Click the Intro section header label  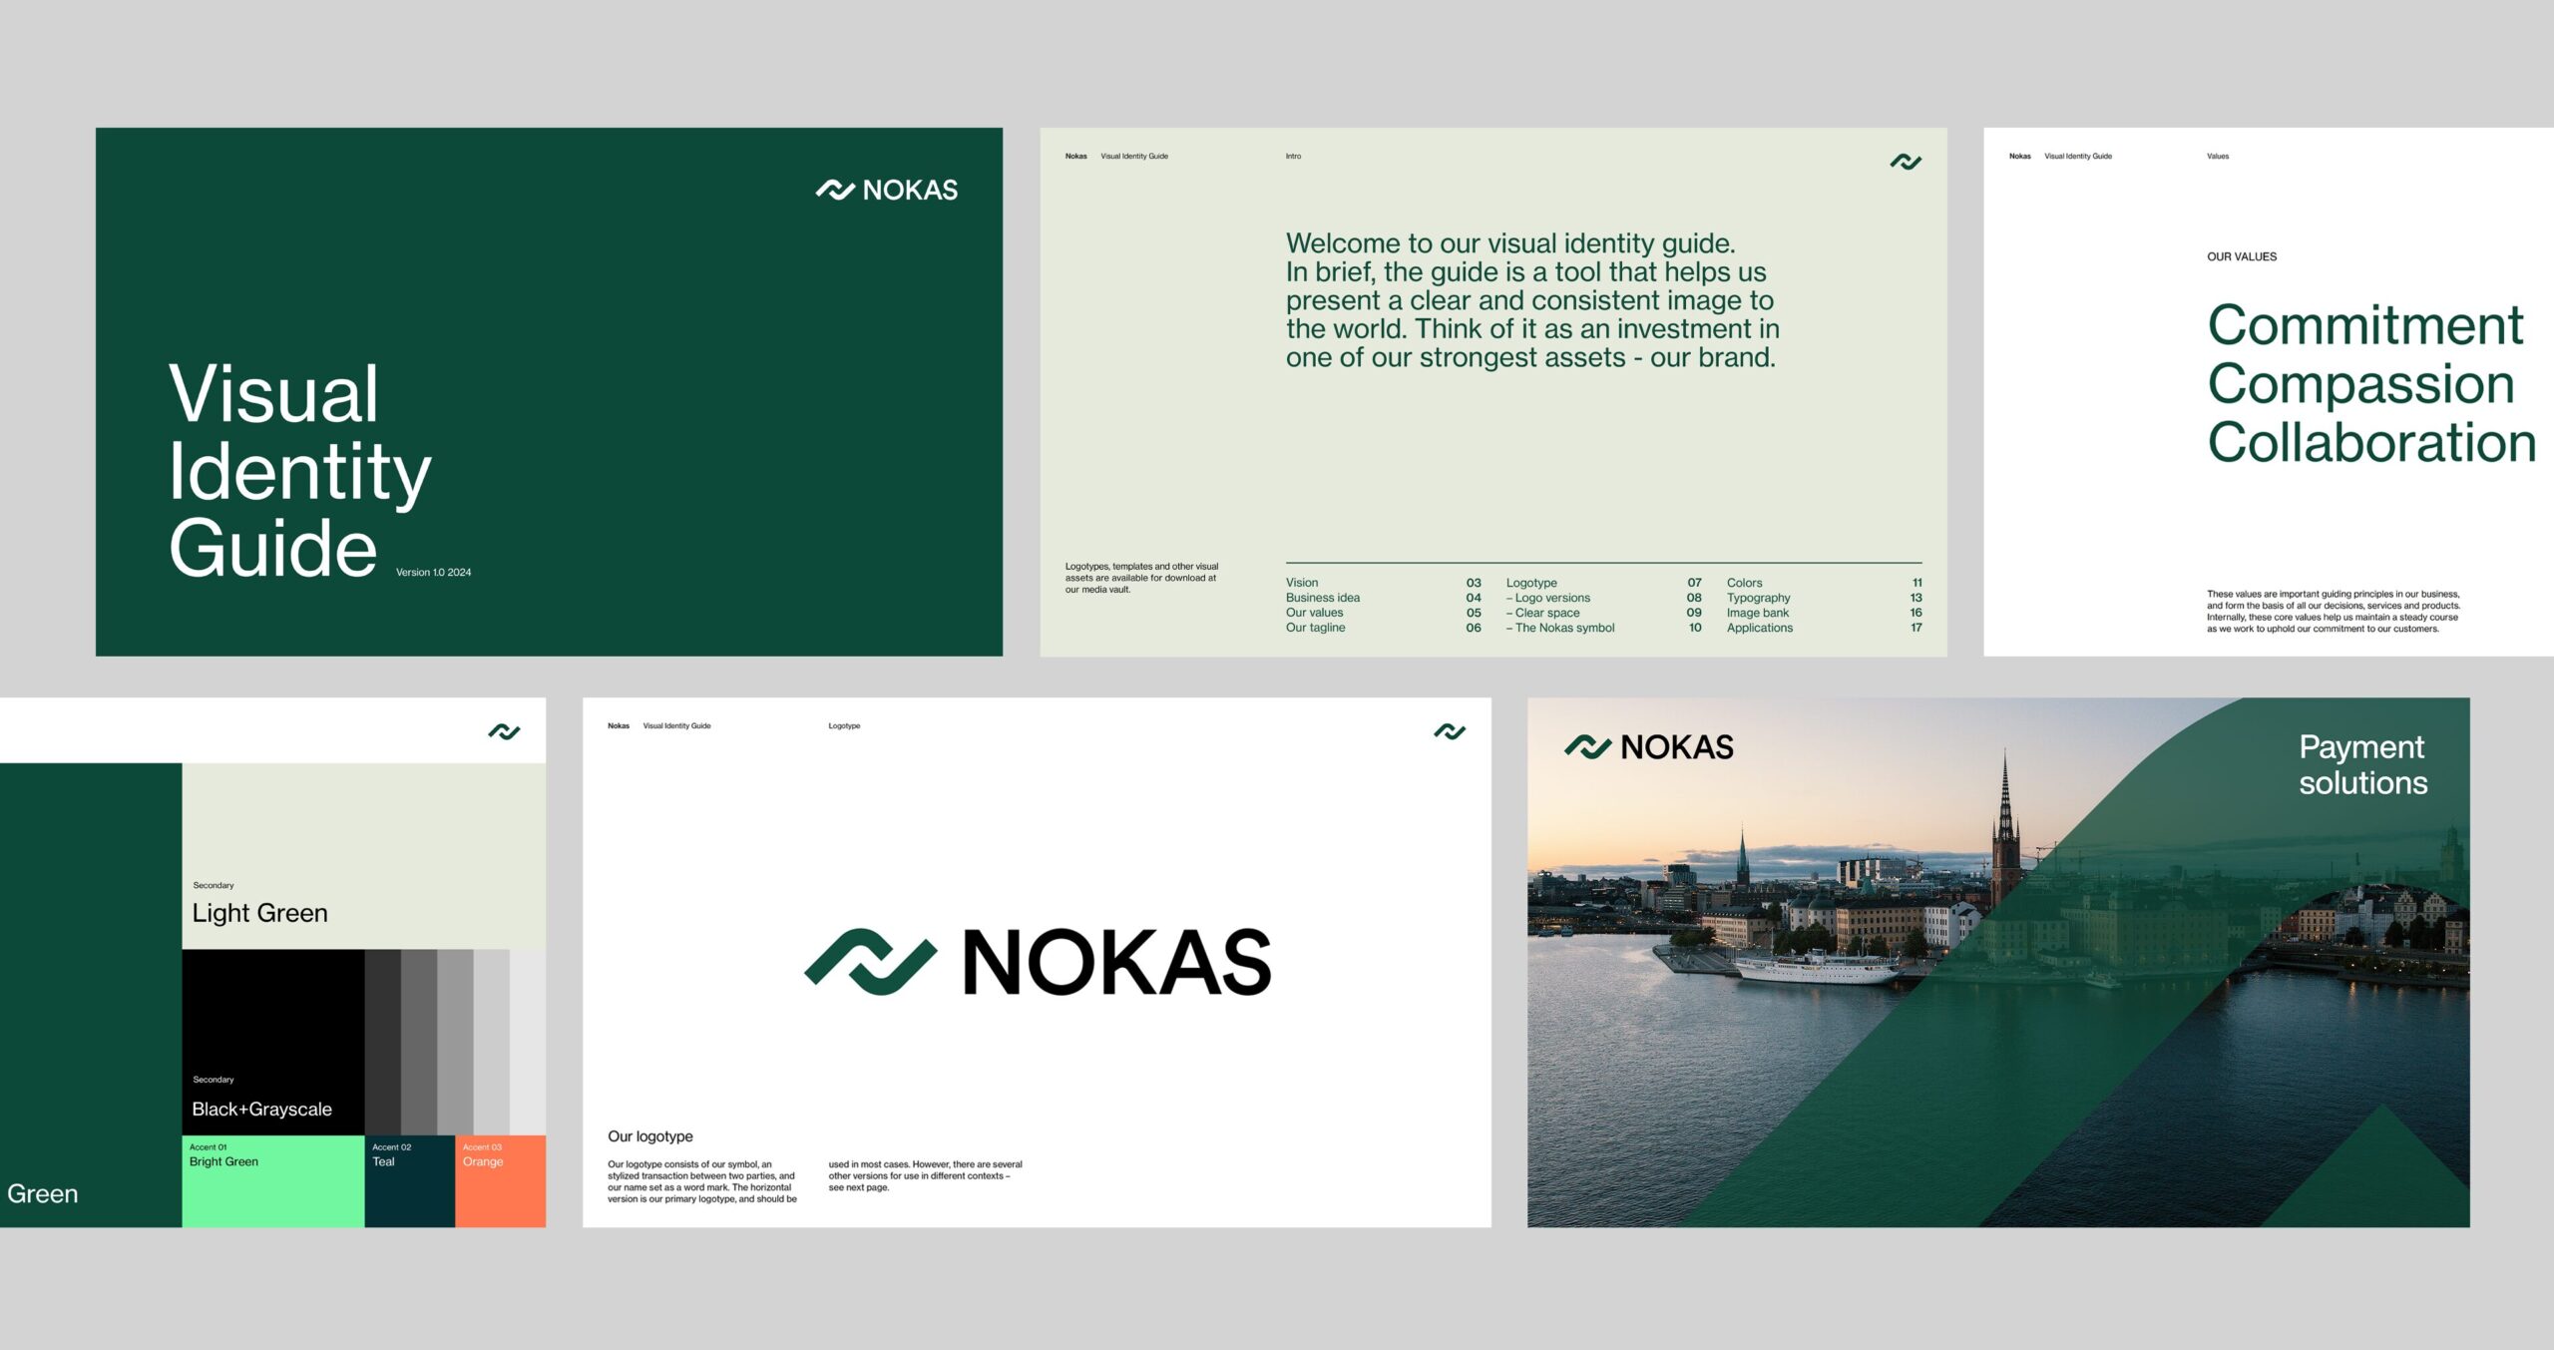[1293, 157]
